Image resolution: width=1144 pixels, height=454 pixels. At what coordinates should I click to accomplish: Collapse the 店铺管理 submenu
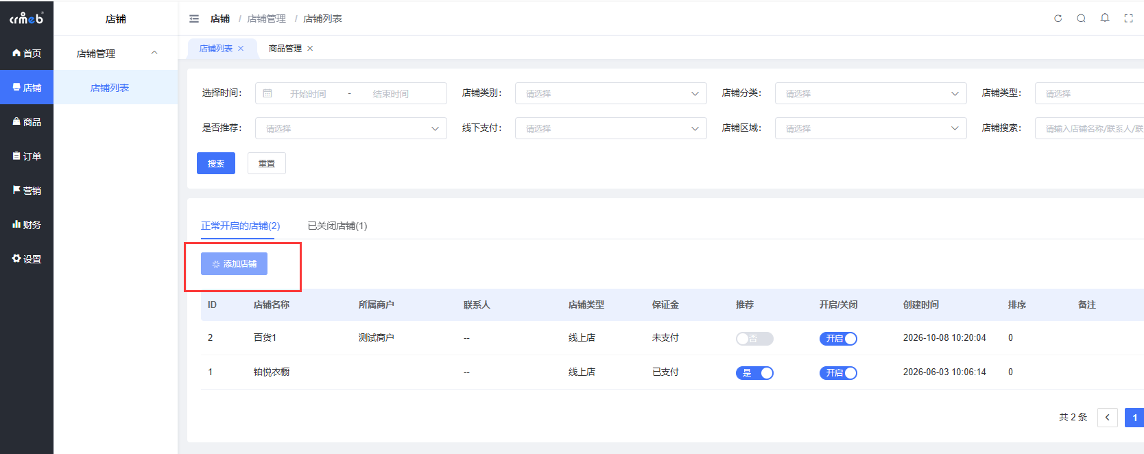116,53
